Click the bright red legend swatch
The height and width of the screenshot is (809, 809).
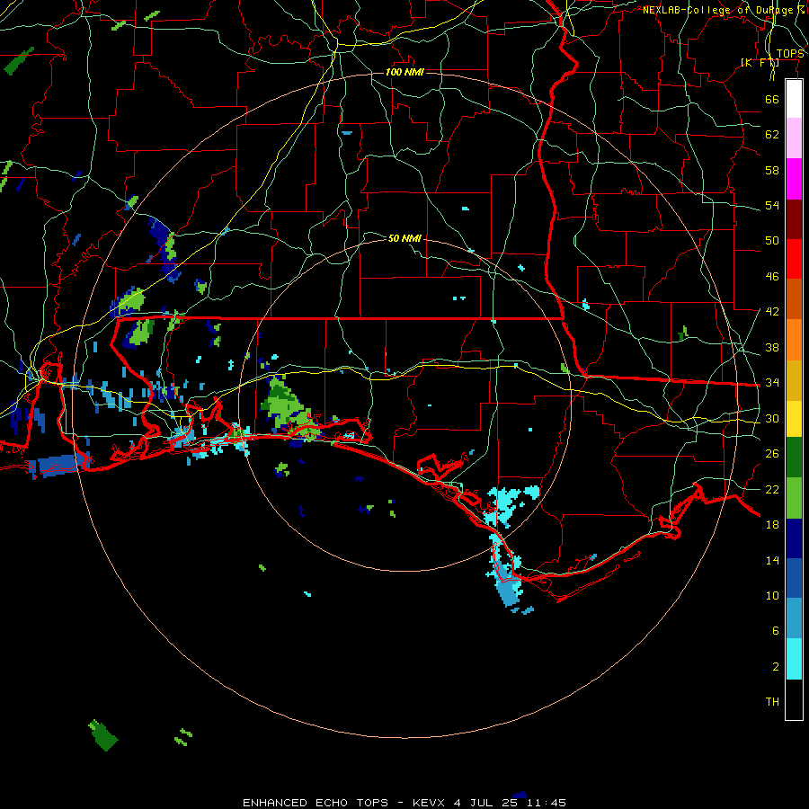[x=794, y=259]
